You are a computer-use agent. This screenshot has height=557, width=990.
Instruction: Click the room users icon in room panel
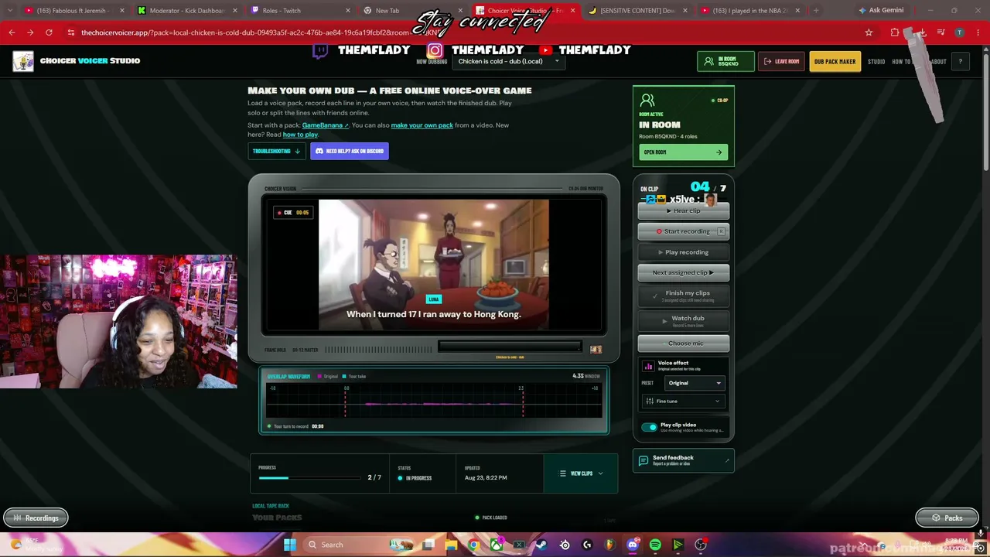pyautogui.click(x=647, y=101)
